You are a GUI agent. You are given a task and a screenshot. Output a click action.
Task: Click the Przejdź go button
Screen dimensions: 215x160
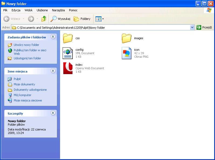pos(204,27)
